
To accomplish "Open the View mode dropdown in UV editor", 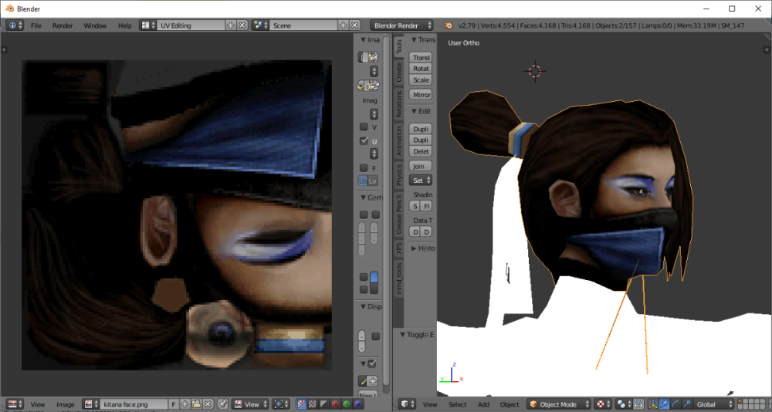I will click(x=251, y=404).
